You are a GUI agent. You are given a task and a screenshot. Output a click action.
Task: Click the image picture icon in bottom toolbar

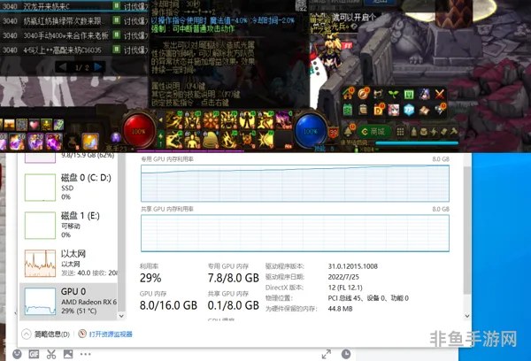click(68, 354)
